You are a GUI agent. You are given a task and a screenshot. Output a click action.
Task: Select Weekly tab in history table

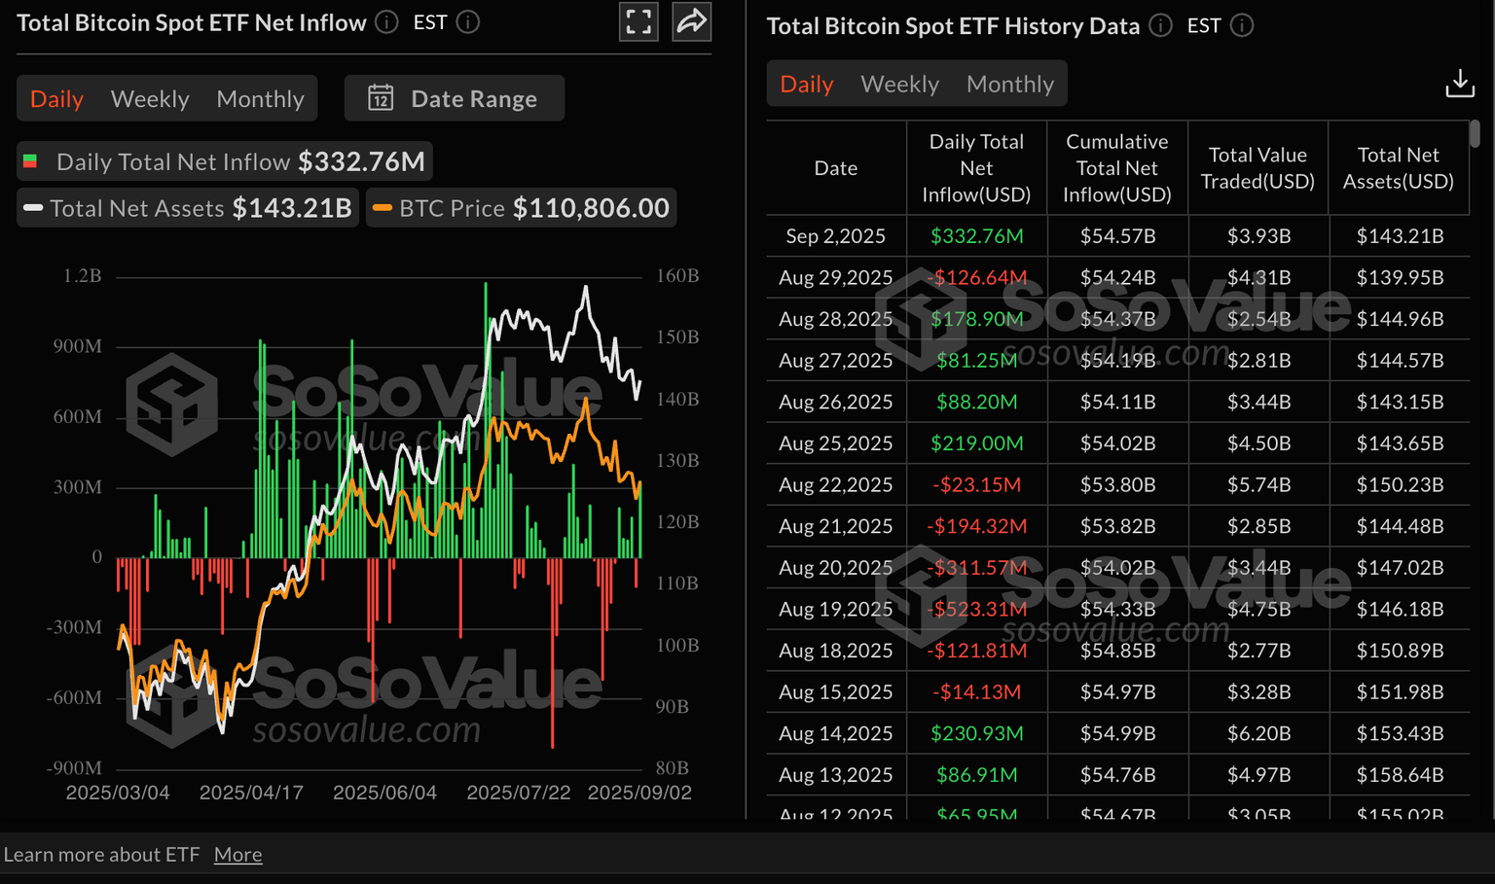899,84
